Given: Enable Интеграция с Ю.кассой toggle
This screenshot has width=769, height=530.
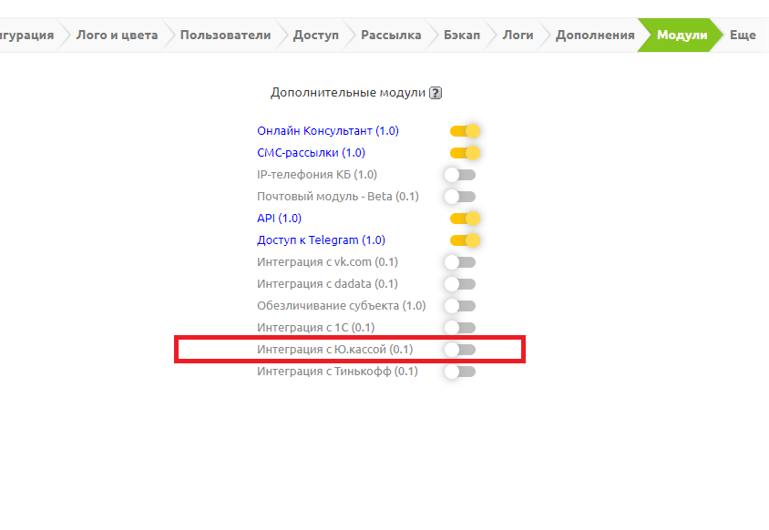Looking at the screenshot, I should pyautogui.click(x=459, y=350).
